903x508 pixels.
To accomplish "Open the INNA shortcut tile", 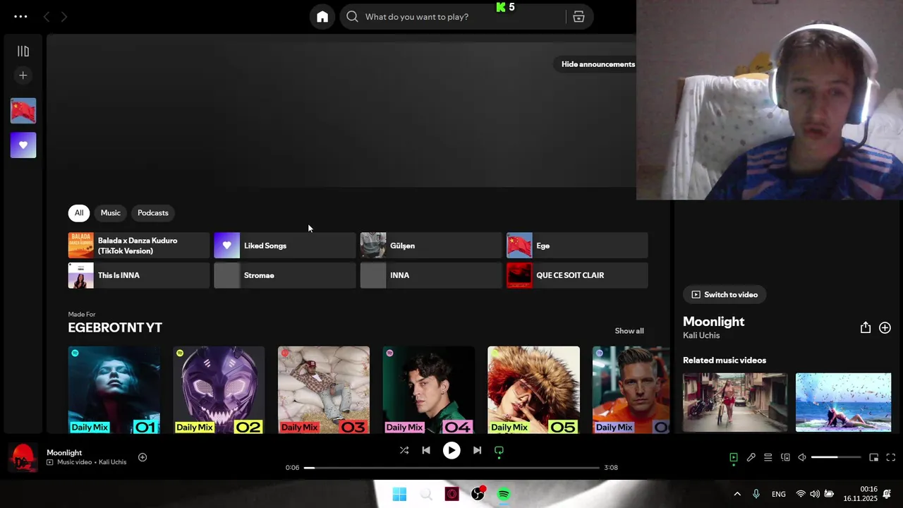I will (x=431, y=275).
